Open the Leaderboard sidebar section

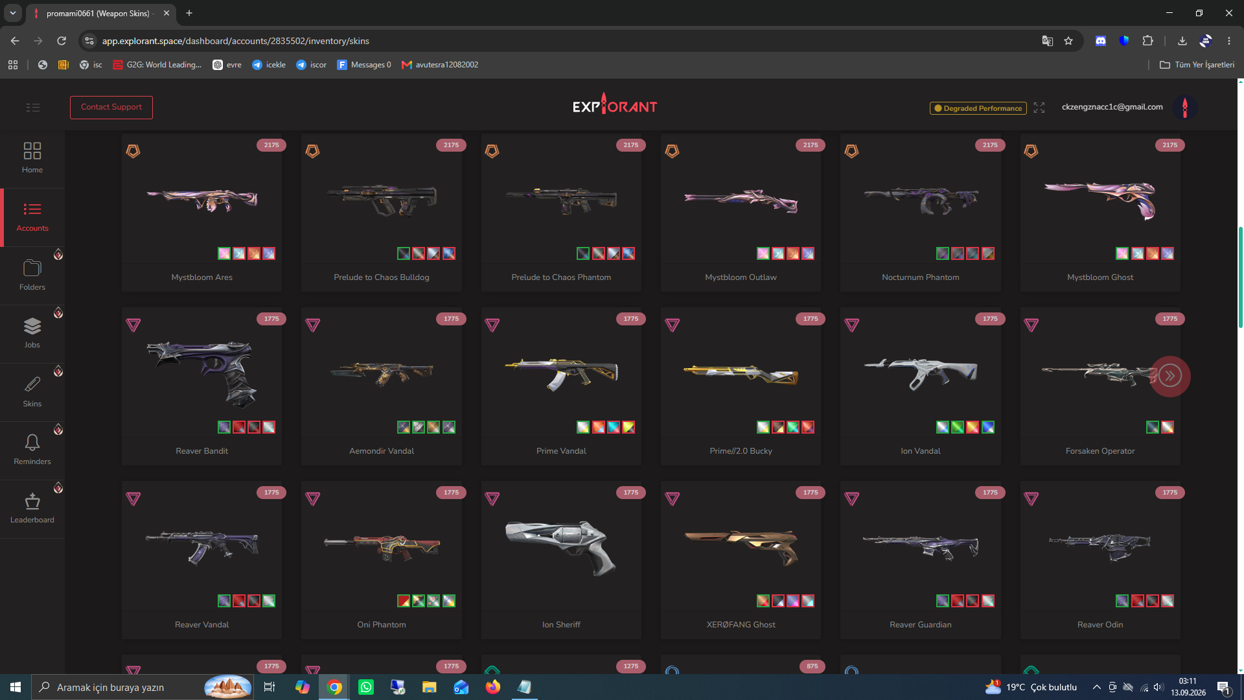coord(32,509)
